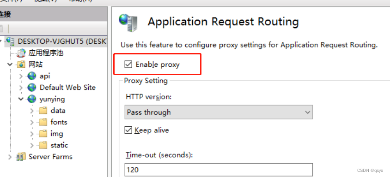
Task: Open the Server Farms icon
Action: point(21,157)
